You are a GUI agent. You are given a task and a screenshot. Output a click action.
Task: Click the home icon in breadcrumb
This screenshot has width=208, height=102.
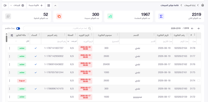point(202,5)
